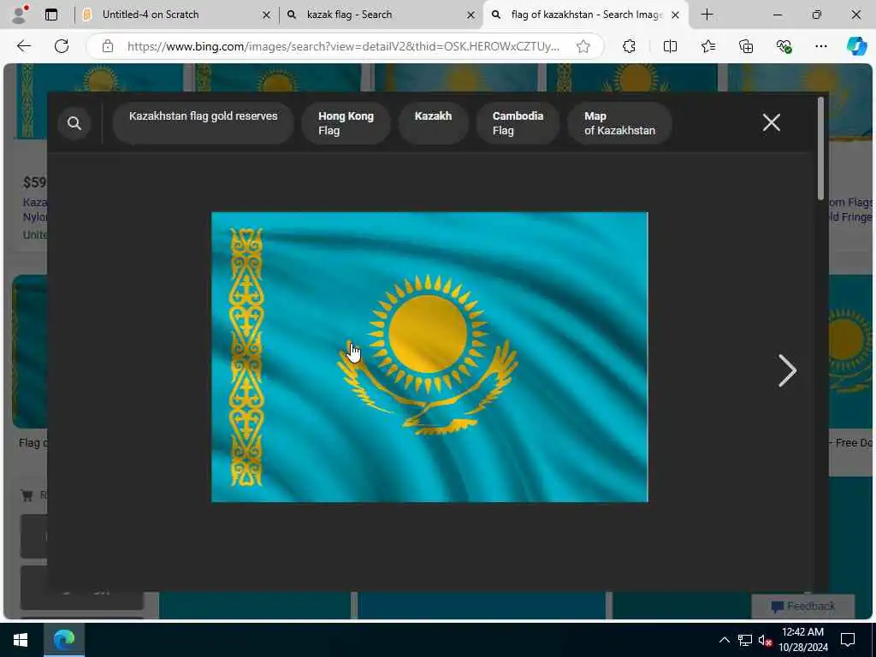Viewport: 876px width, 657px height.
Task: Open Settings and more ellipsis menu
Action: click(x=820, y=46)
